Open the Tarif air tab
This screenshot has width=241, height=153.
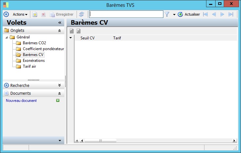(29, 66)
